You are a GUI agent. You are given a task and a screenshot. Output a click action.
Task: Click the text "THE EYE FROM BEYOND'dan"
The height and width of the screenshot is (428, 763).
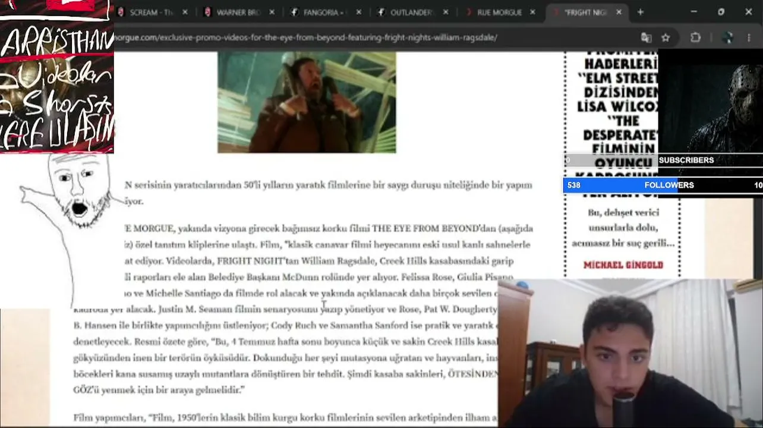(434, 228)
